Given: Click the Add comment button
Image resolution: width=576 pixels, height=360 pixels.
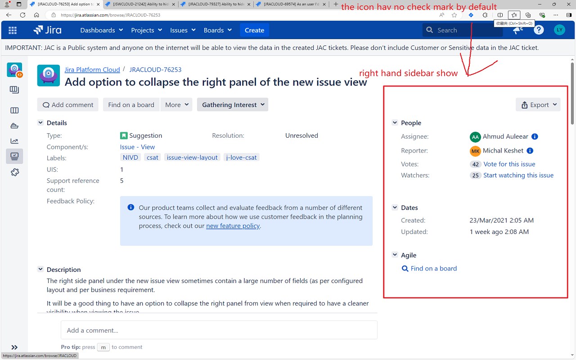Looking at the screenshot, I should click(68, 105).
